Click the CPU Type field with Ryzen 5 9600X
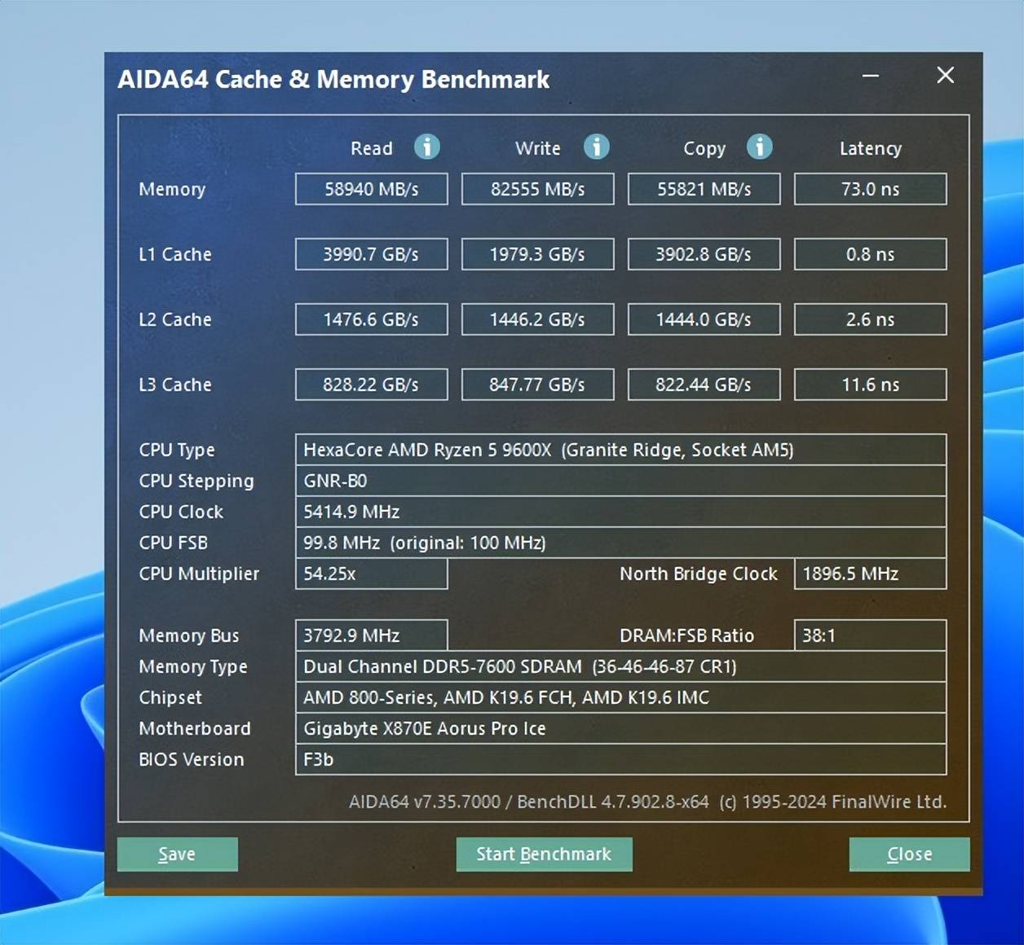Viewport: 1024px width, 945px height. (x=620, y=450)
